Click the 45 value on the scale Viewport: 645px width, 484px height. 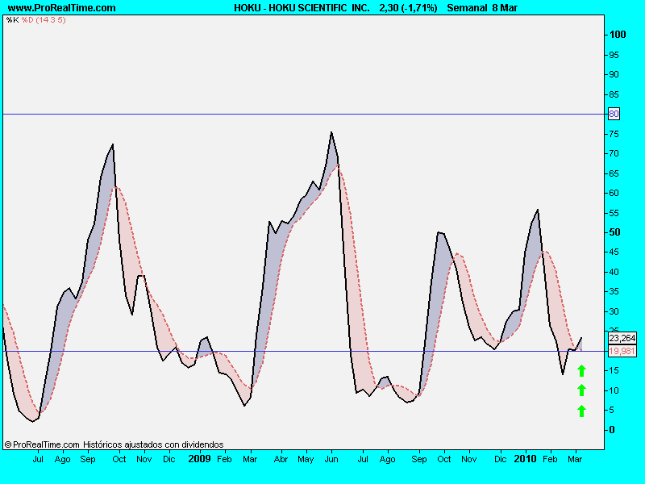614,252
